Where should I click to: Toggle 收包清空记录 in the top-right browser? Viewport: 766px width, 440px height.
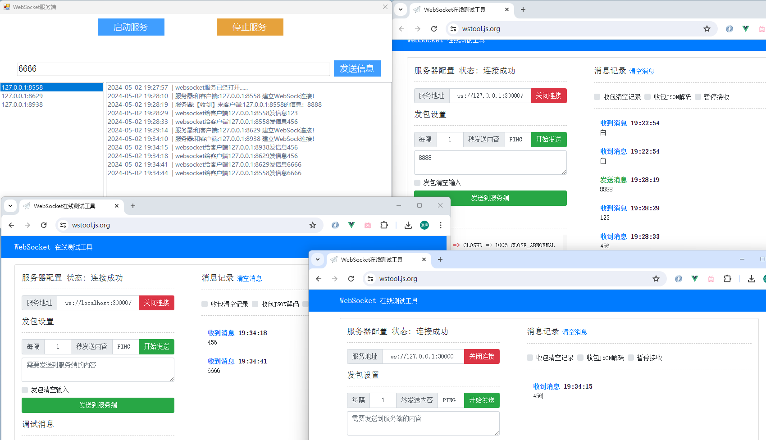(x=597, y=97)
